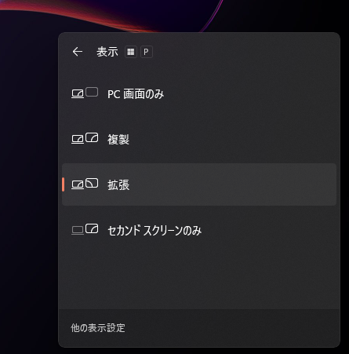Click the P key shortcut badge

[147, 52]
